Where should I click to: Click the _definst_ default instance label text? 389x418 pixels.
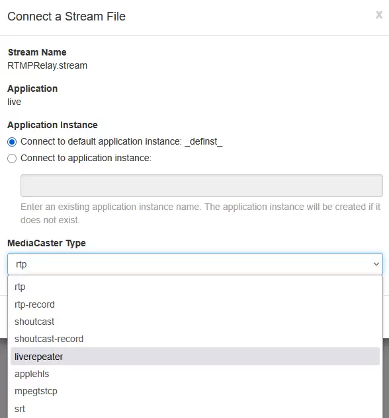tap(204, 141)
